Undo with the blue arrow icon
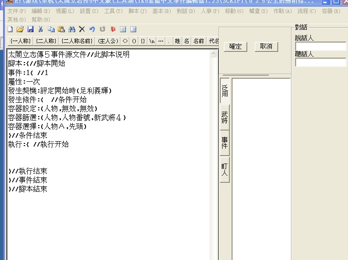The image size is (348, 260). click(x=92, y=29)
